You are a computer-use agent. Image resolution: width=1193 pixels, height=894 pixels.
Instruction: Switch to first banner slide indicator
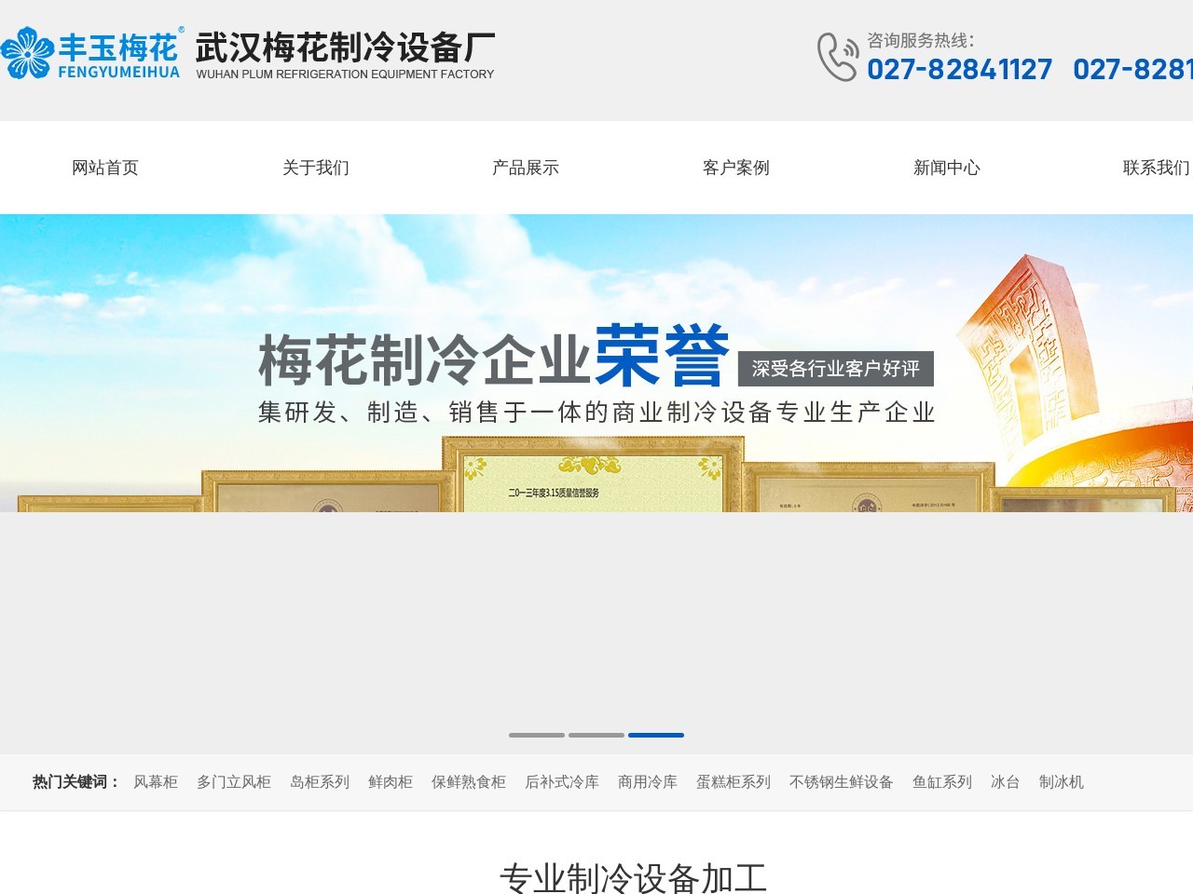click(x=537, y=735)
